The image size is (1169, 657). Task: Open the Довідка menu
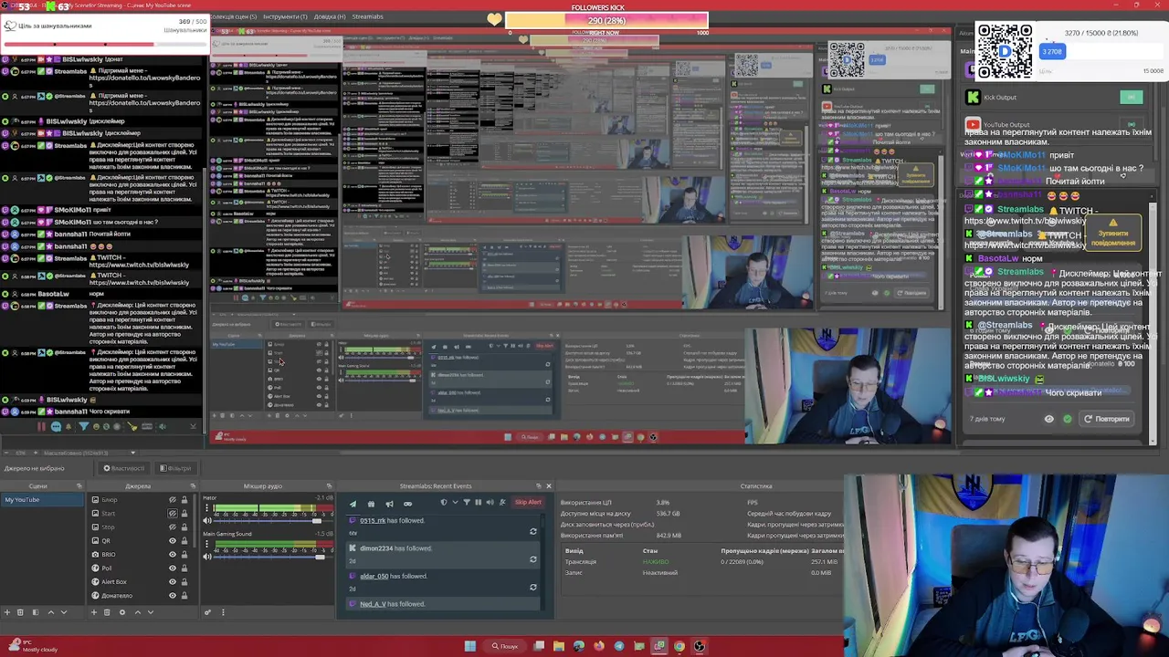(329, 16)
